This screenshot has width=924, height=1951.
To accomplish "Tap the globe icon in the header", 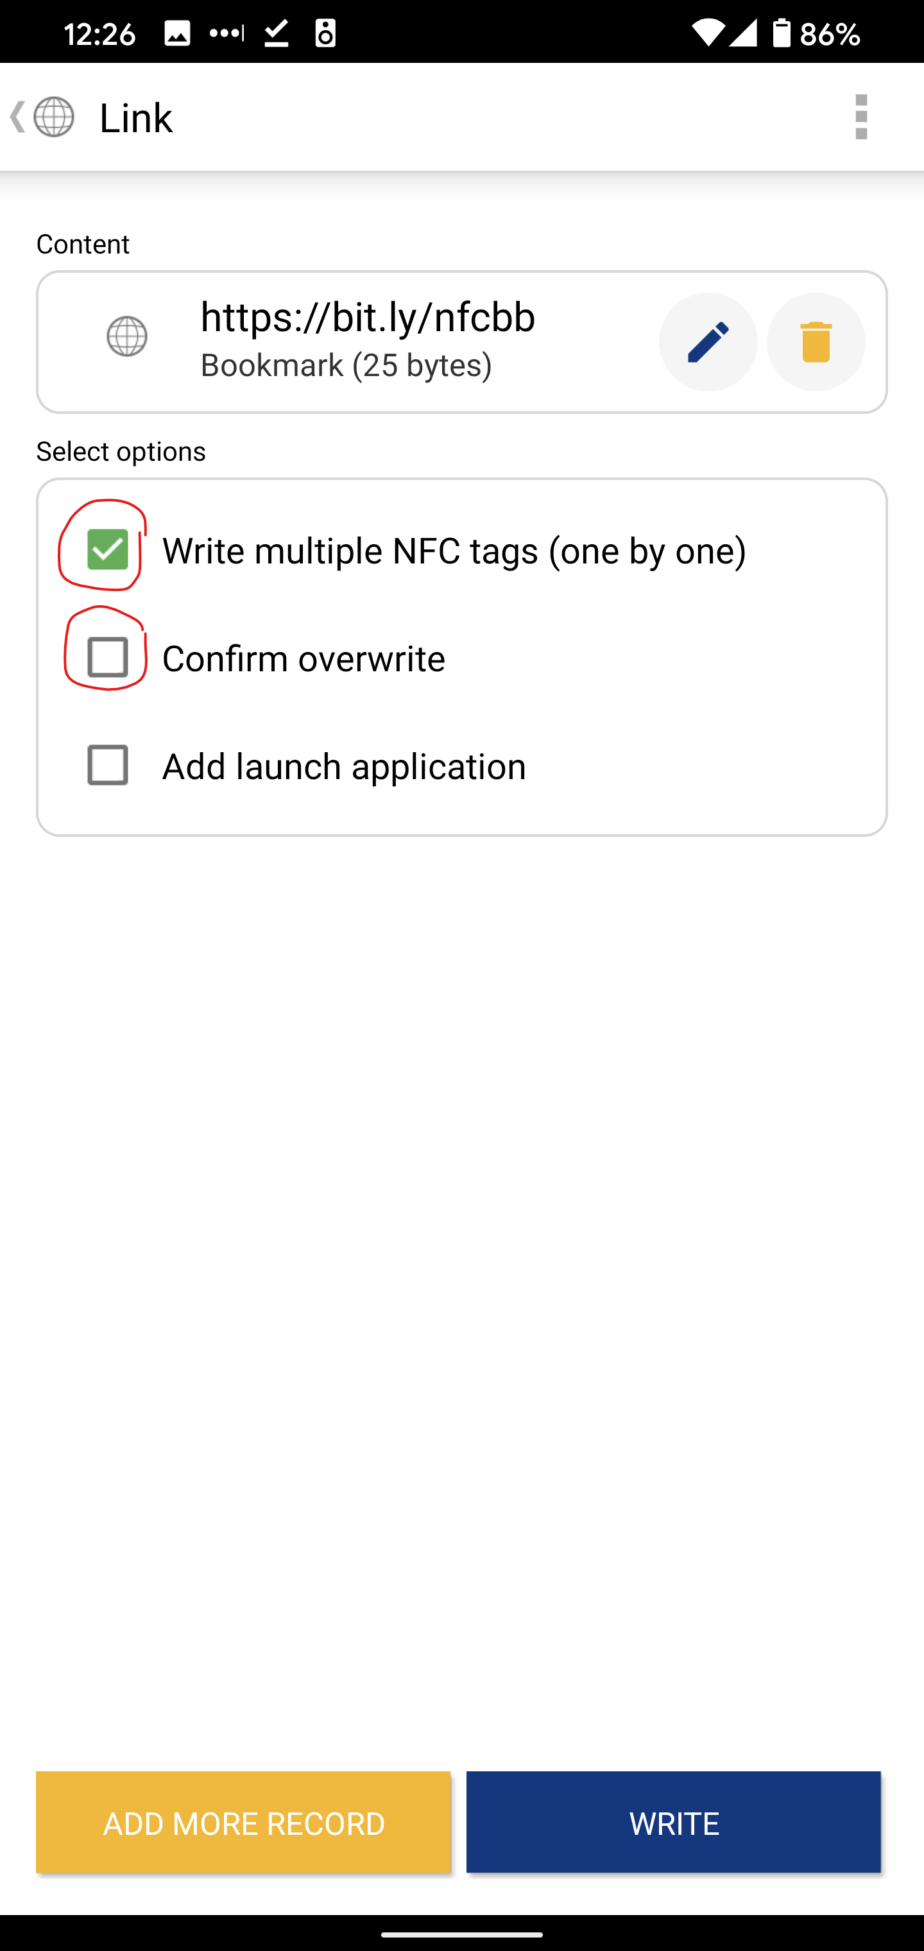I will coord(55,117).
